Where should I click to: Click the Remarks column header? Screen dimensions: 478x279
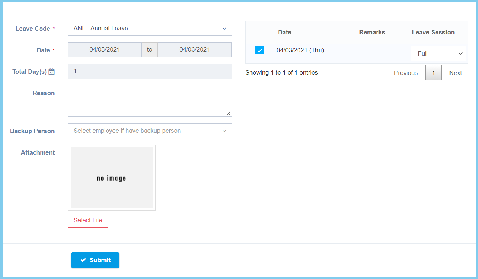372,32
